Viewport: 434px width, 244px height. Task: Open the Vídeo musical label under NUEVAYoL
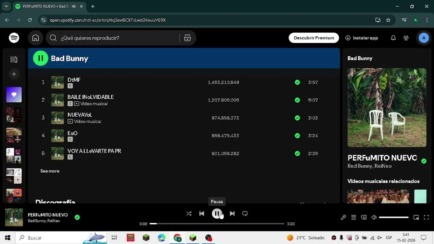click(87, 121)
